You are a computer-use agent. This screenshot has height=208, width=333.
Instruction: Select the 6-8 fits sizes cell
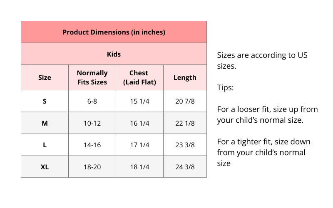[x=92, y=101]
